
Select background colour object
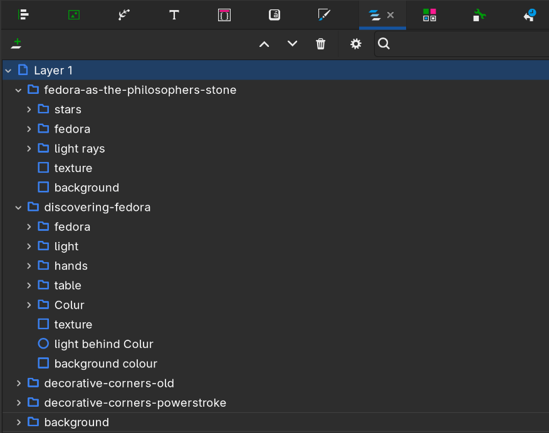(106, 364)
